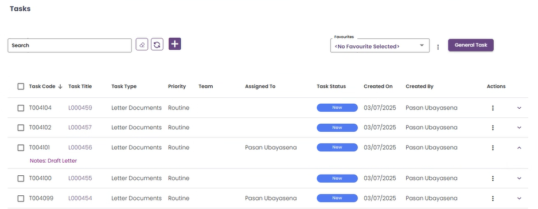The height and width of the screenshot is (209, 538).
Task: Open actions menu for task T004104
Action: (x=493, y=108)
